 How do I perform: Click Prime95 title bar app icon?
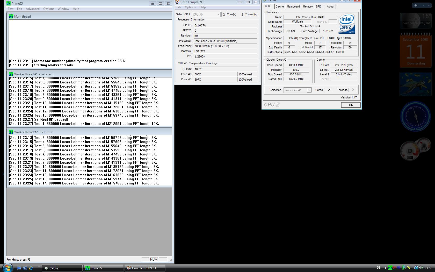click(9, 3)
